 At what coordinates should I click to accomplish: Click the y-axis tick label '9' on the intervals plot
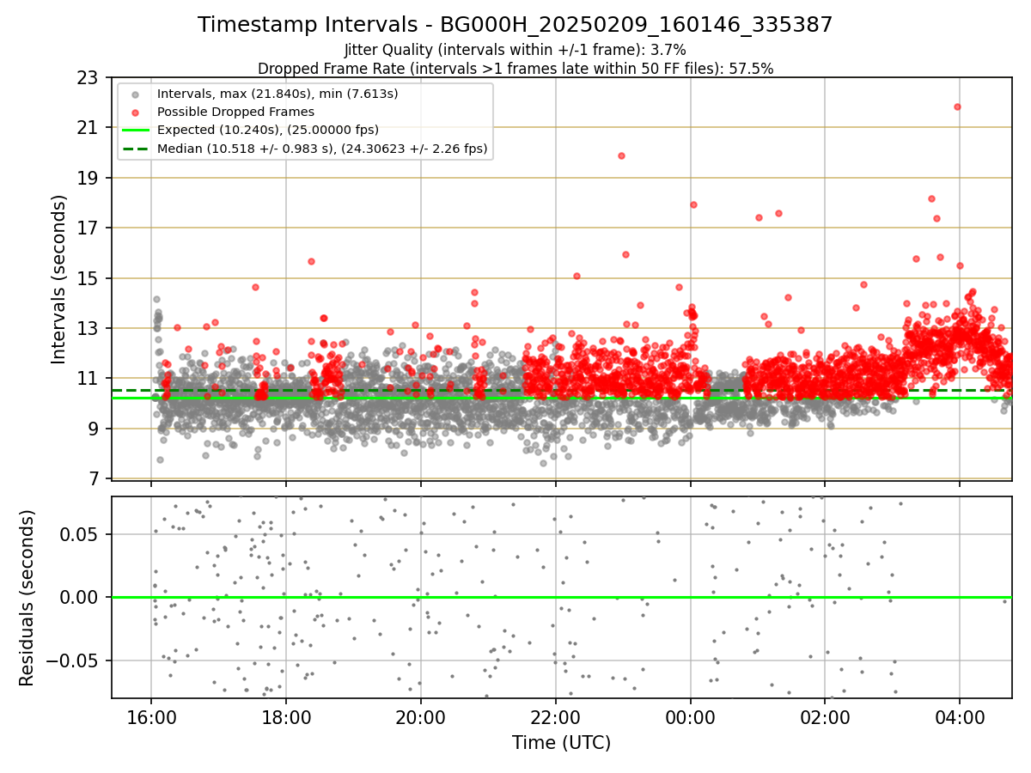coord(93,429)
